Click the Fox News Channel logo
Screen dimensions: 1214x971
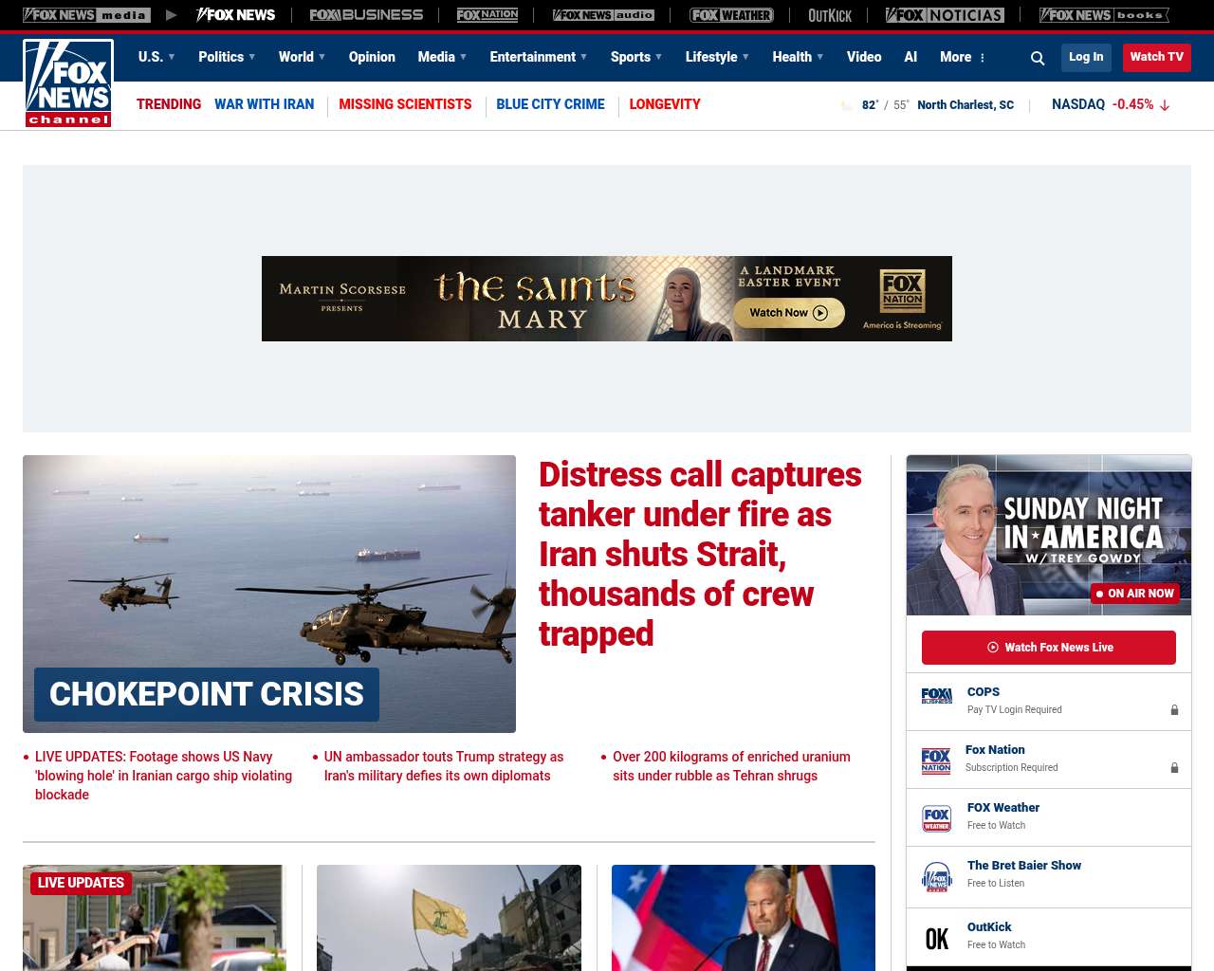(x=68, y=83)
